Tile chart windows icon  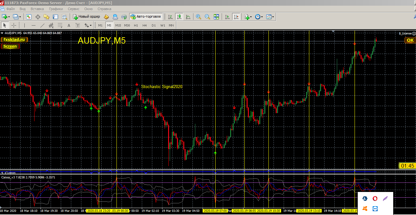(x=216, y=17)
